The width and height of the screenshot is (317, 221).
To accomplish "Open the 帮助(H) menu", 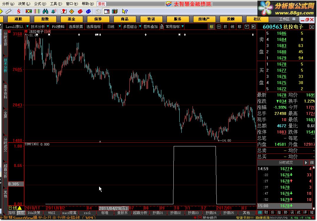I will coord(88,4).
